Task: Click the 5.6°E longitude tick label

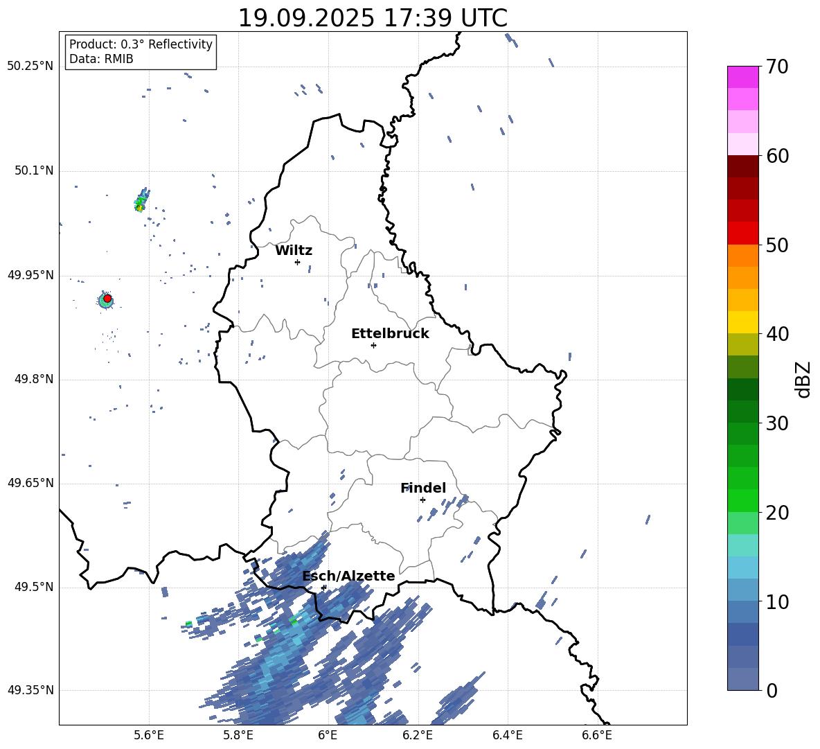Action: 148,735
